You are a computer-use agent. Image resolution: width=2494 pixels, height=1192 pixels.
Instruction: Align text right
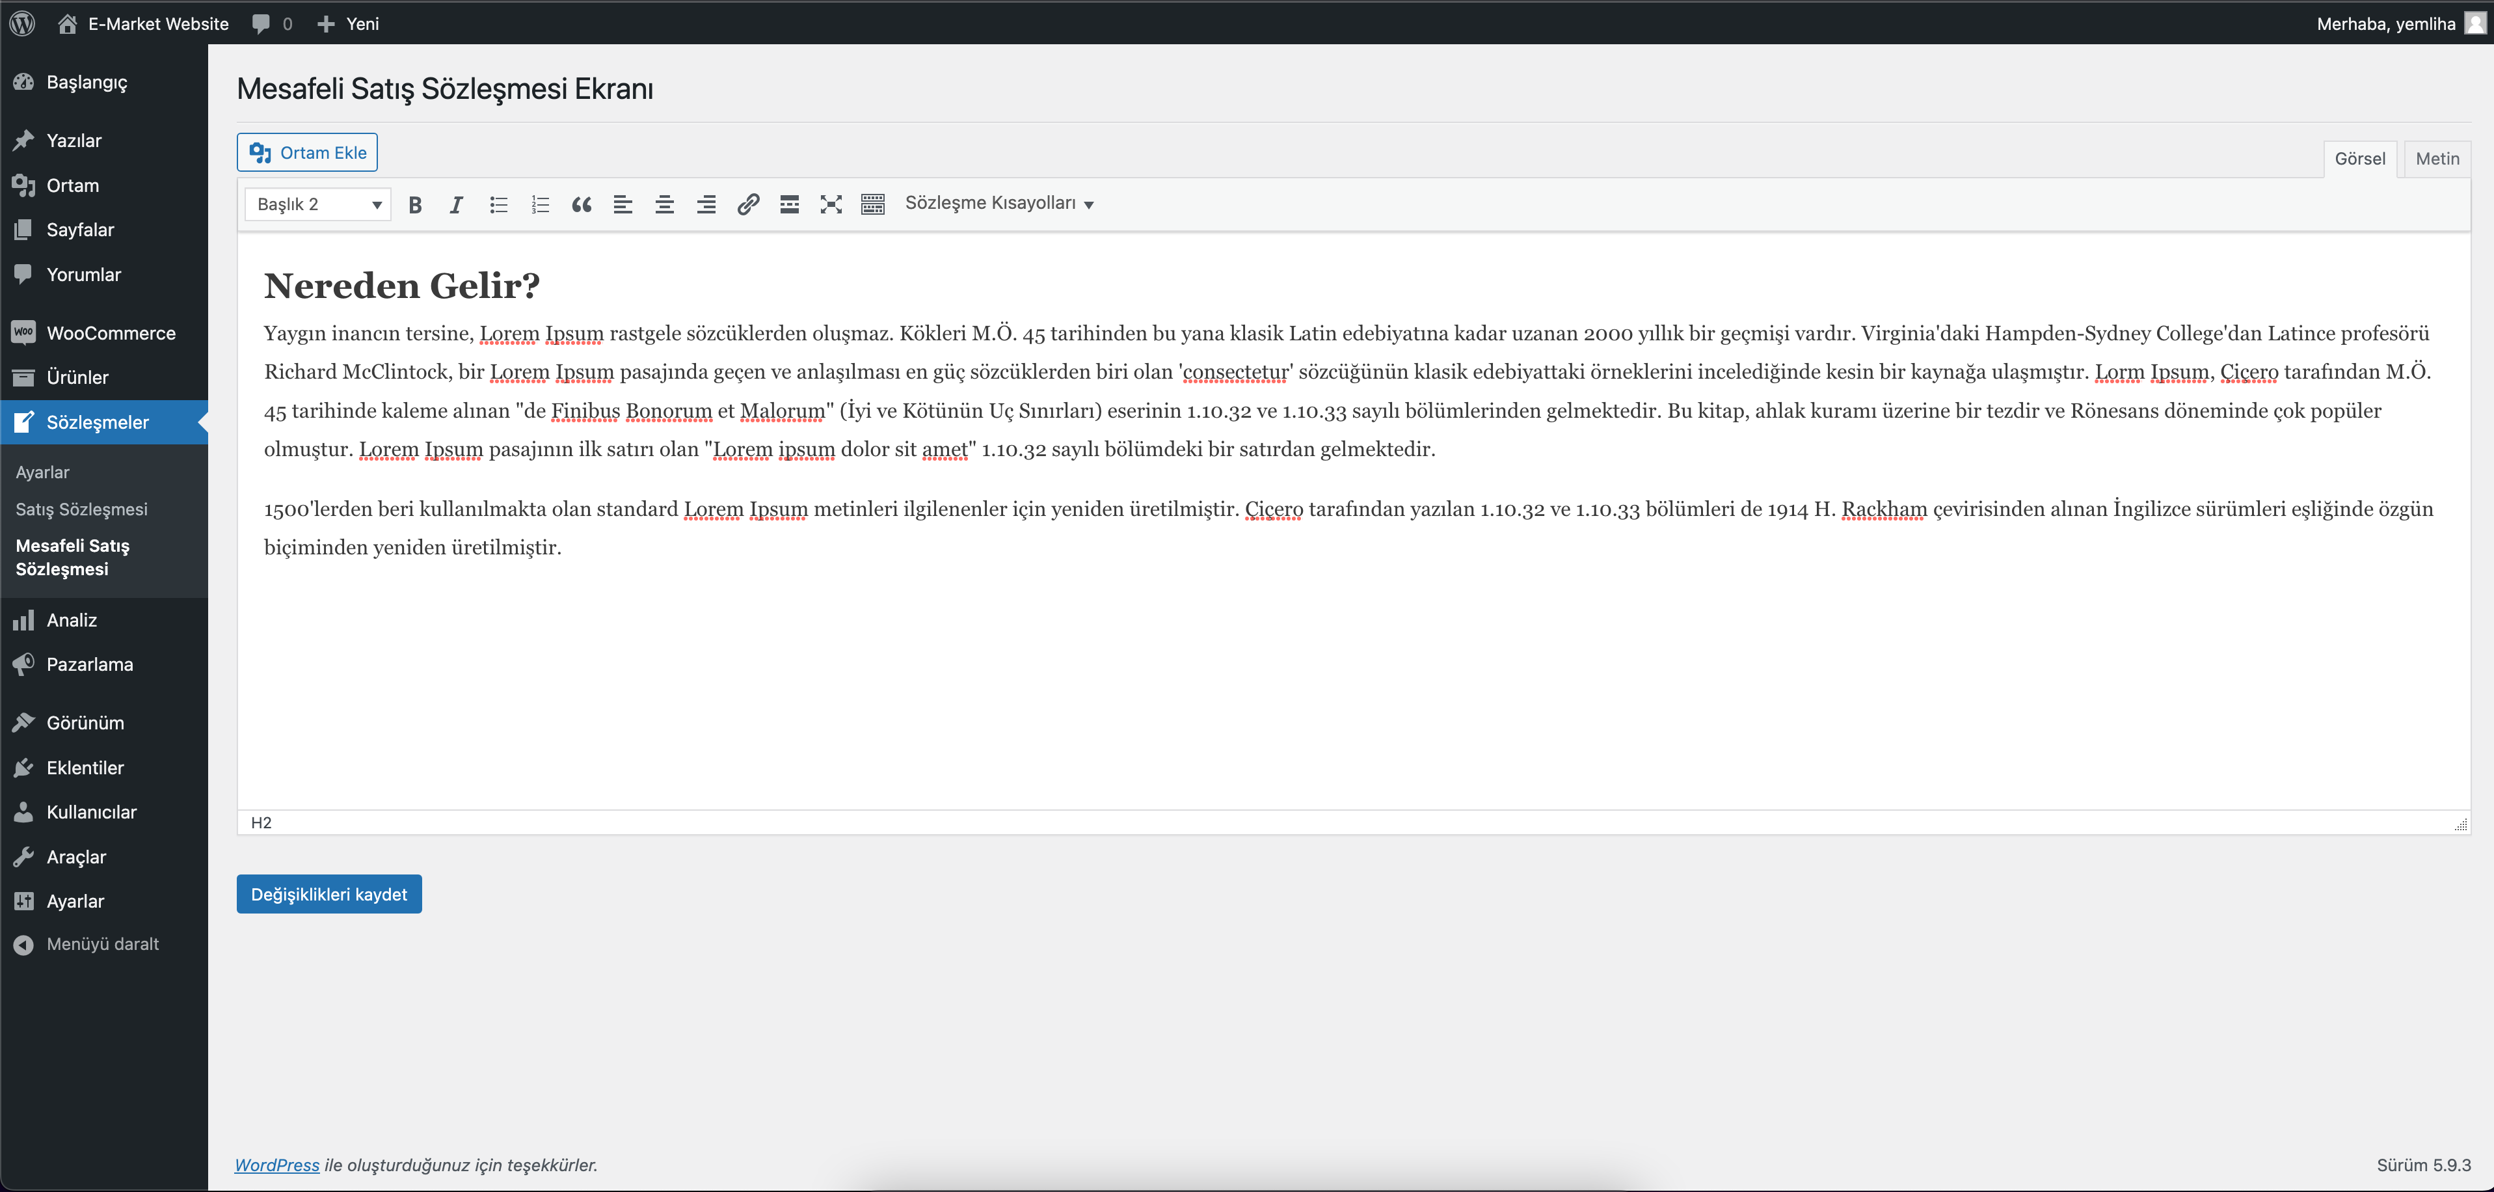[x=706, y=204]
